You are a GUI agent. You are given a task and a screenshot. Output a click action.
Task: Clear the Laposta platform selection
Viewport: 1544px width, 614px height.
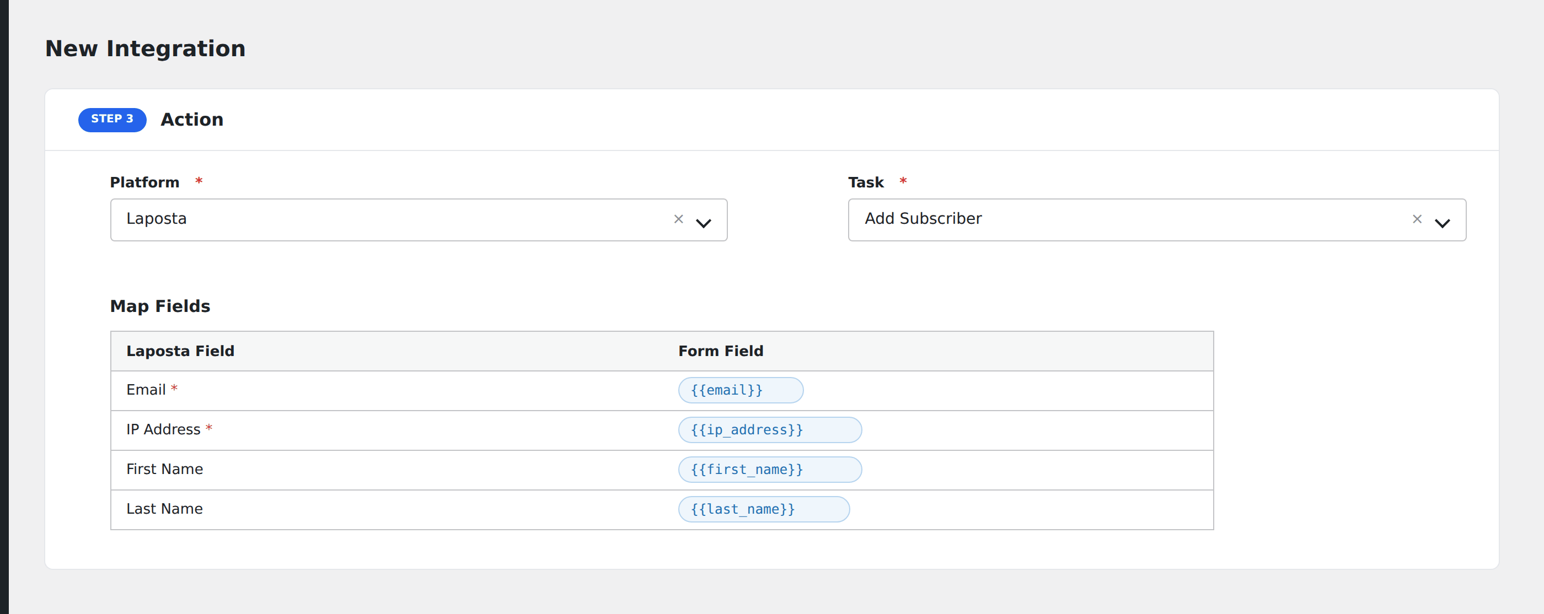678,219
